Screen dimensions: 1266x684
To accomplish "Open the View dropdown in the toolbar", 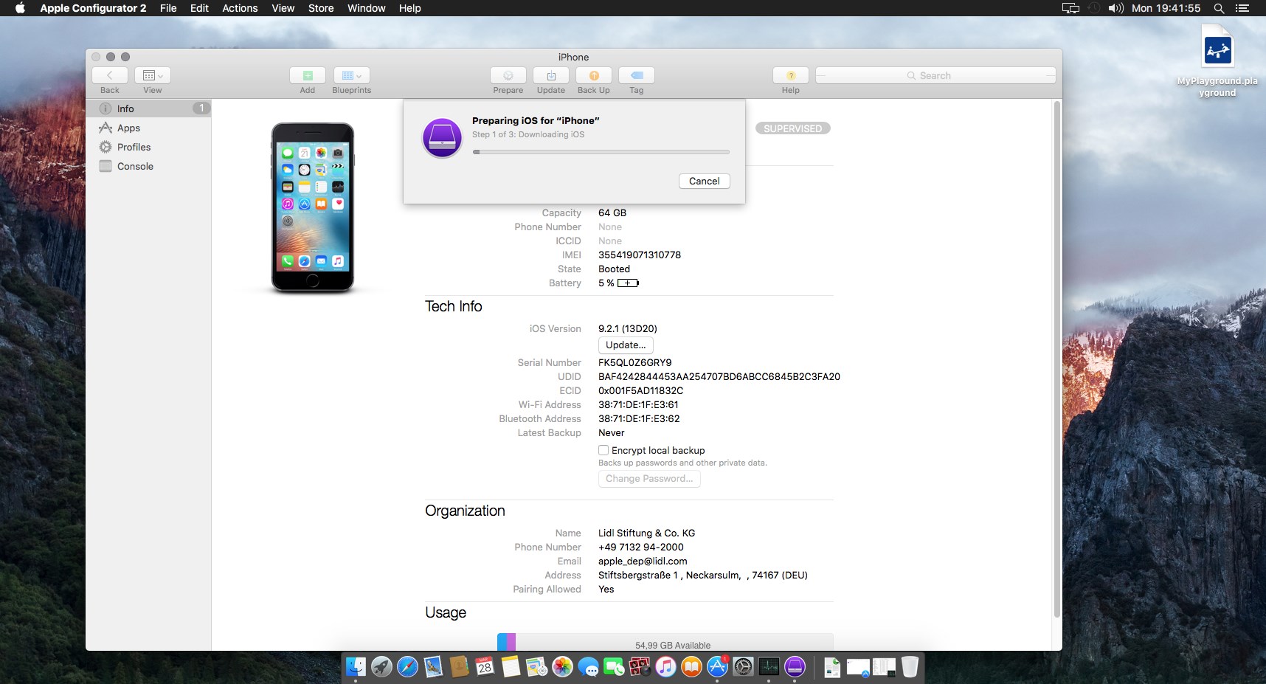I will tap(153, 75).
